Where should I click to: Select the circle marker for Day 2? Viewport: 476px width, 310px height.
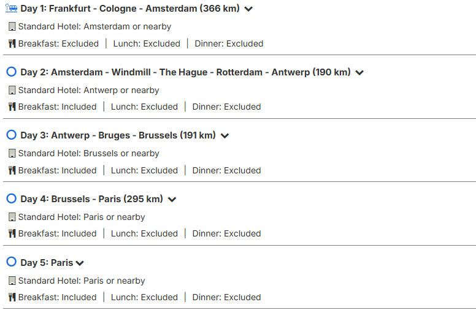tap(11, 72)
